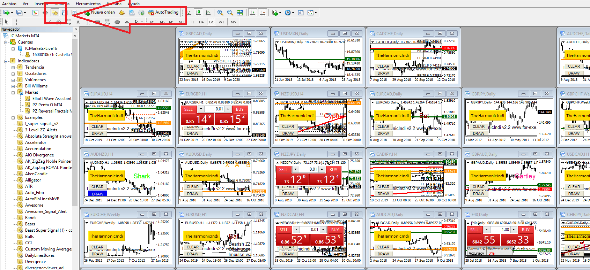Expand the Volúmenes folder
Screen dimensions: 590x270
pyautogui.click(x=13, y=80)
